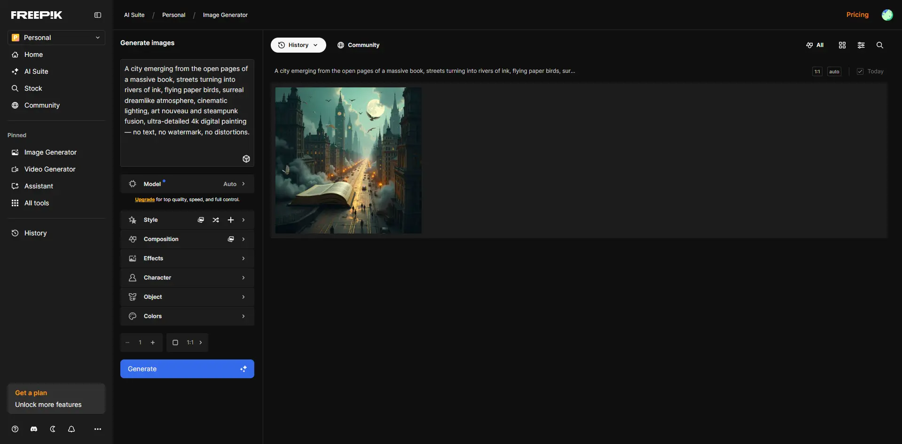This screenshot has height=444, width=902.
Task: Add a new style with plus icon
Action: [231, 220]
